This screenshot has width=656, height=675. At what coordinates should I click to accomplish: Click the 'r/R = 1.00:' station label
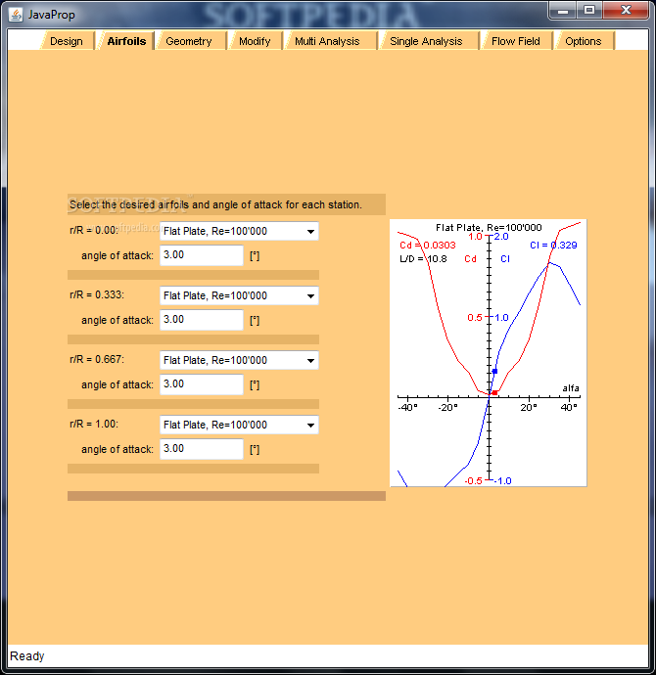tap(94, 424)
